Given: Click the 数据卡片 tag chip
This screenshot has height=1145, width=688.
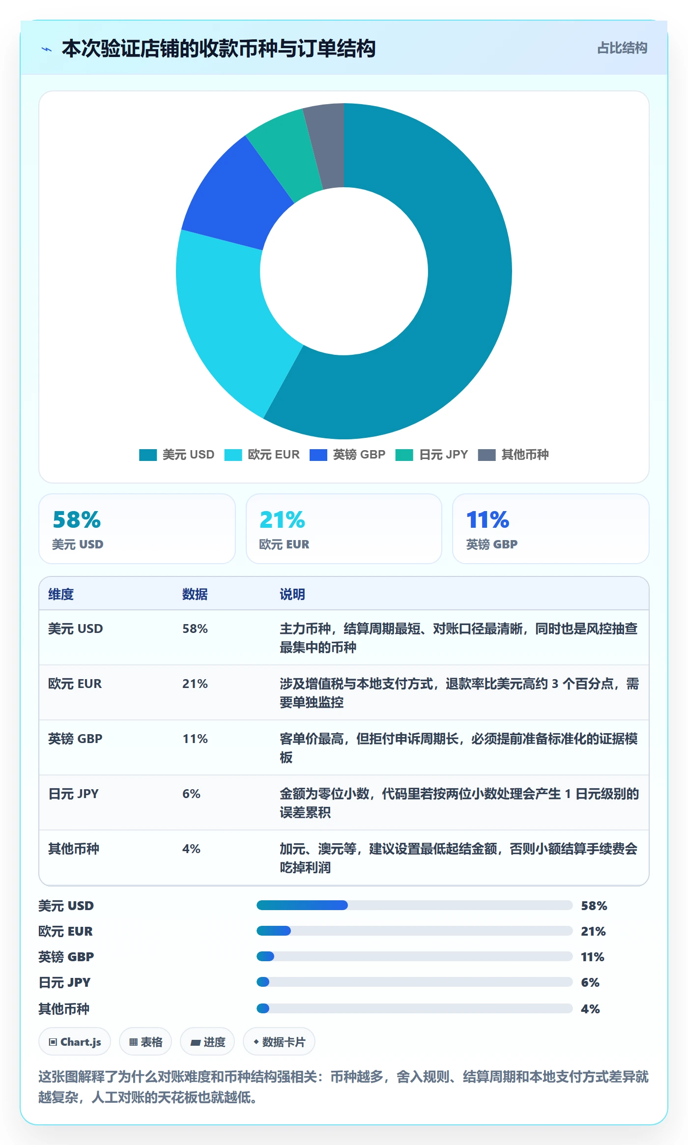Looking at the screenshot, I should 279,1041.
